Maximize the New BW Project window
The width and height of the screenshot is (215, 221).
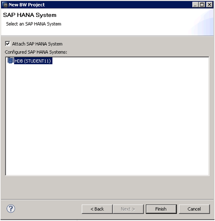tap(202, 4)
